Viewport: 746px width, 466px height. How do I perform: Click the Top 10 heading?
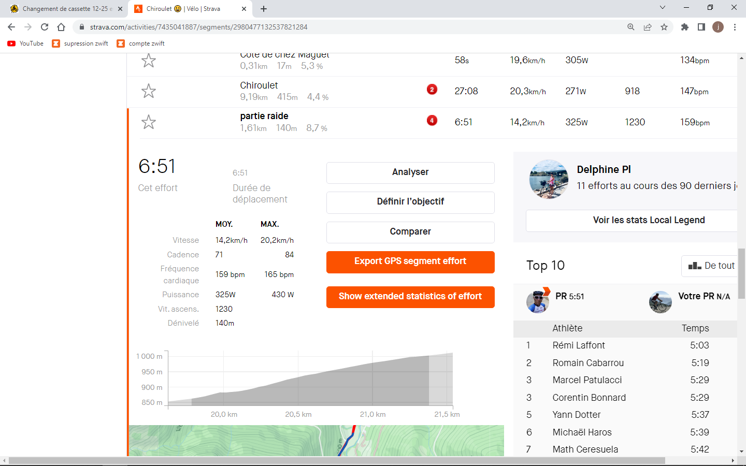pyautogui.click(x=546, y=266)
